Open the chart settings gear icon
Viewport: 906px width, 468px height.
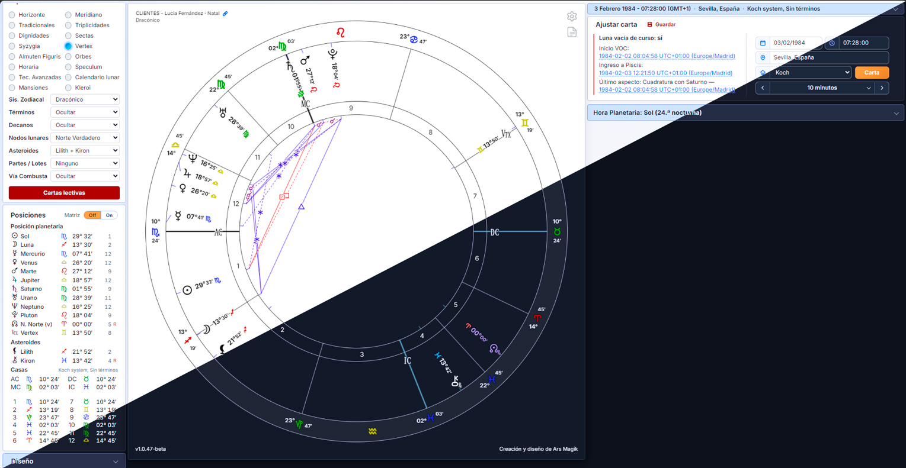pyautogui.click(x=572, y=17)
